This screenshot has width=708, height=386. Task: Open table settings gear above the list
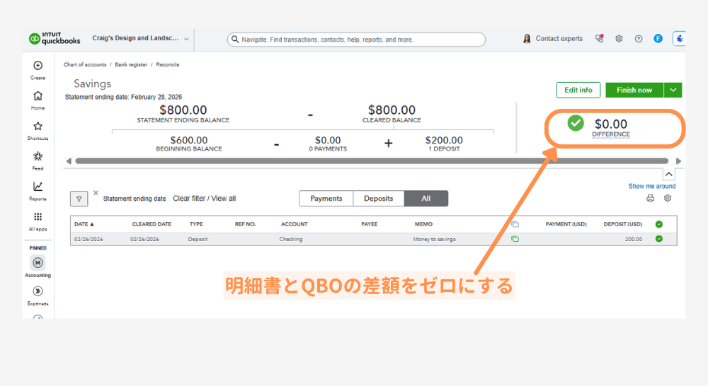(667, 199)
